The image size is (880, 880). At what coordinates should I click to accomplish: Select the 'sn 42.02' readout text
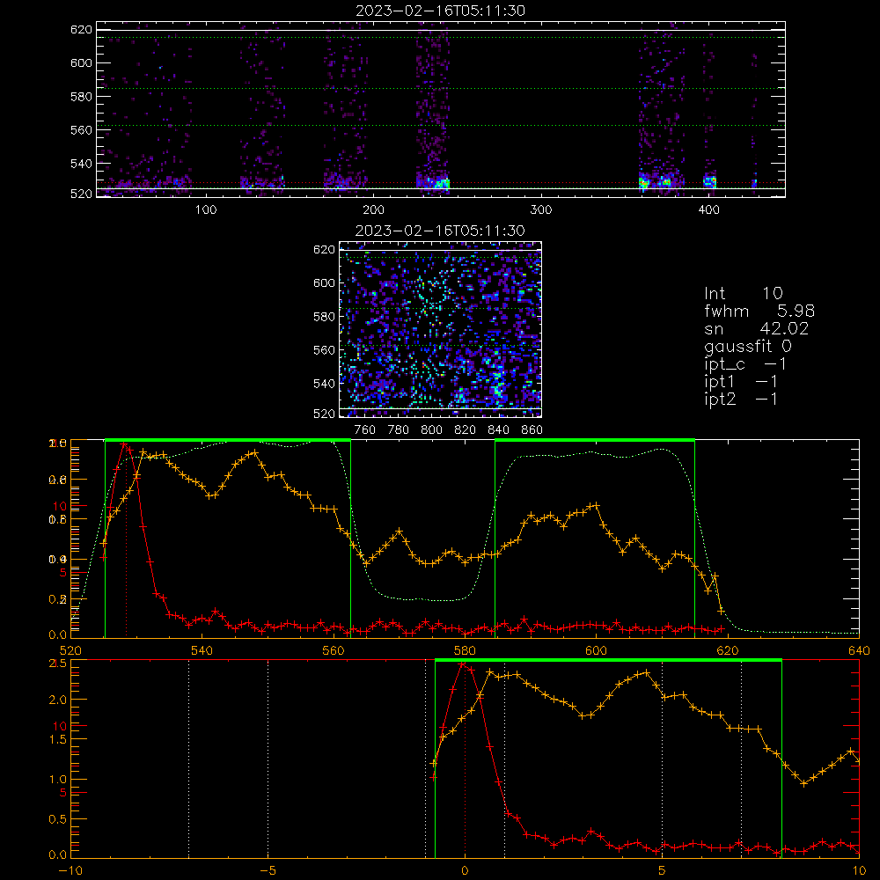(757, 328)
